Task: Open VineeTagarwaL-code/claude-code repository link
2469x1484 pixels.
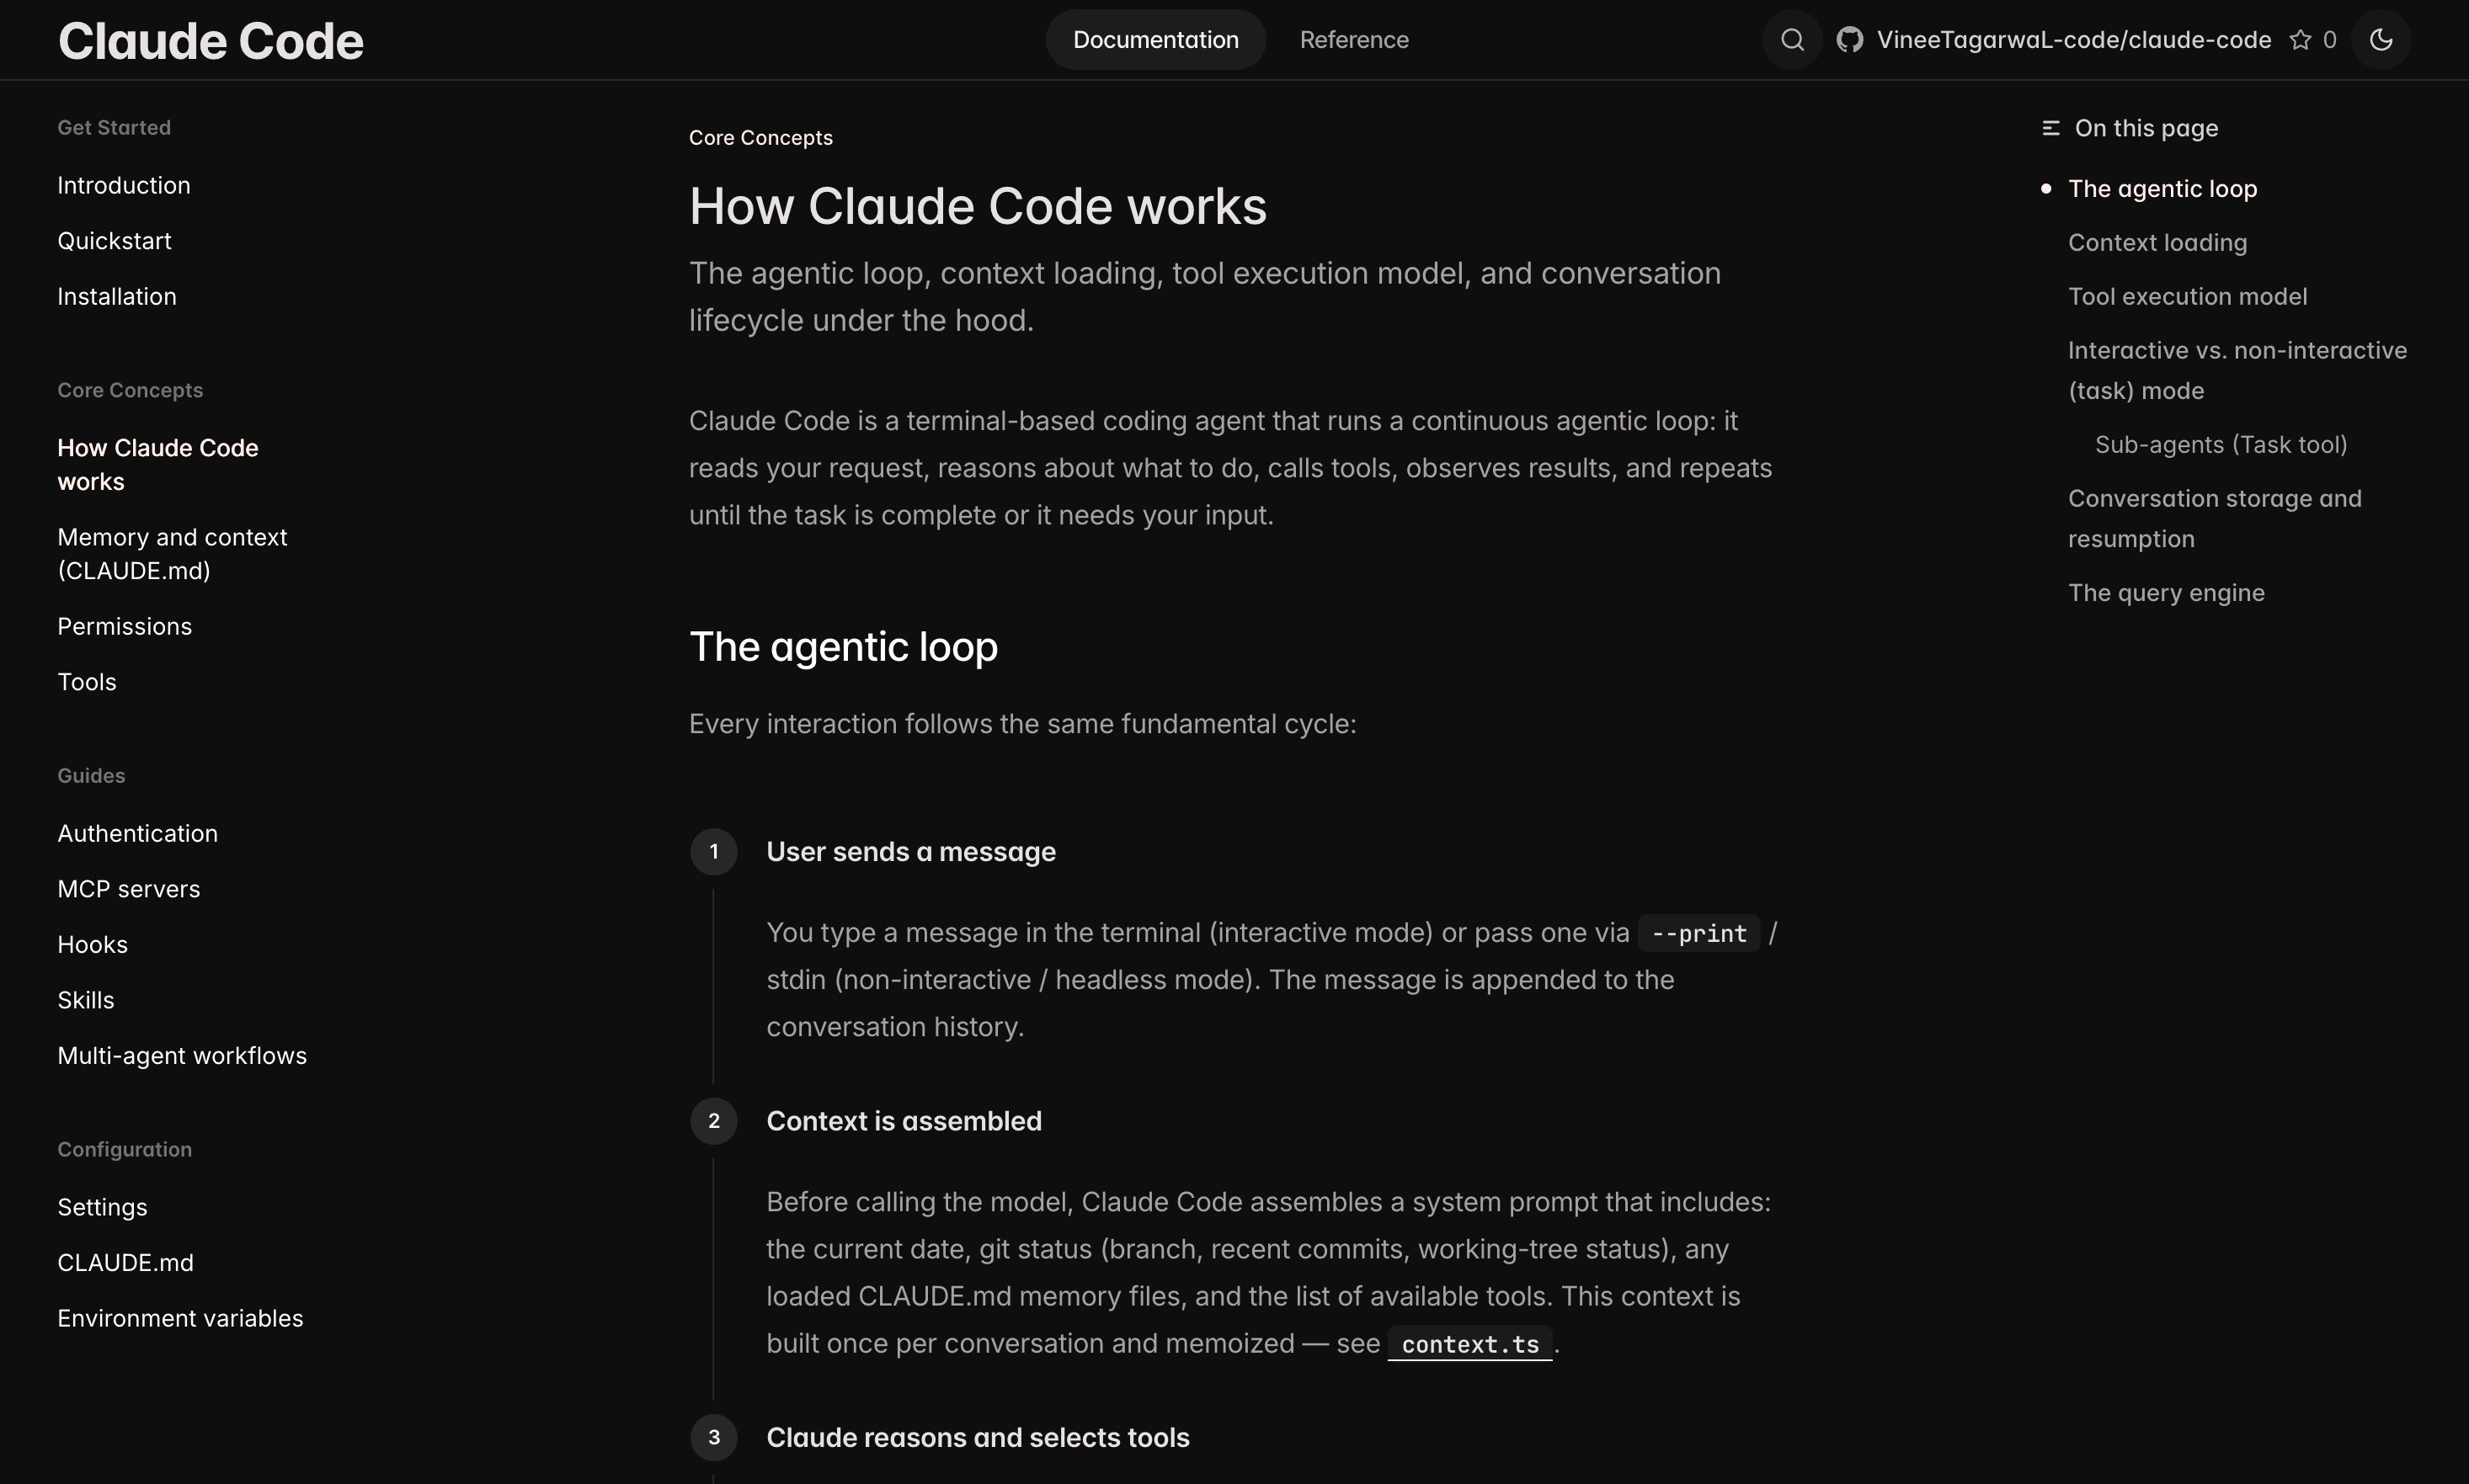Action: 2073,40
